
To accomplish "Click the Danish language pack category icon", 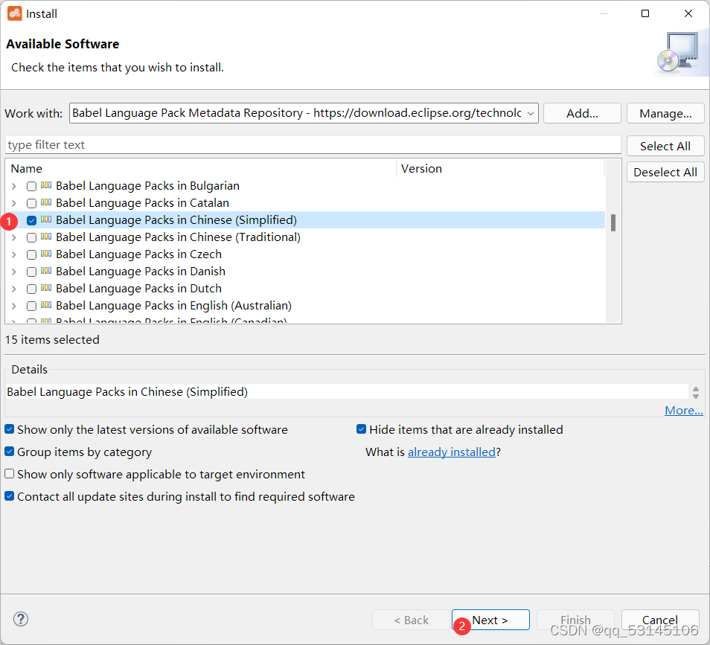I will tap(46, 271).
